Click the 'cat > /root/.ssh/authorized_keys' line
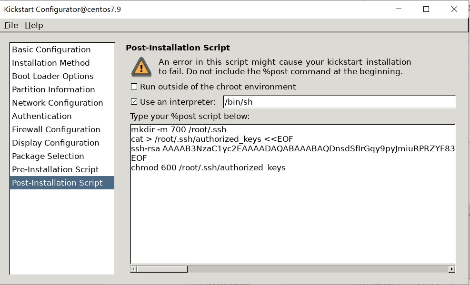This screenshot has height=285, width=470. point(212,139)
